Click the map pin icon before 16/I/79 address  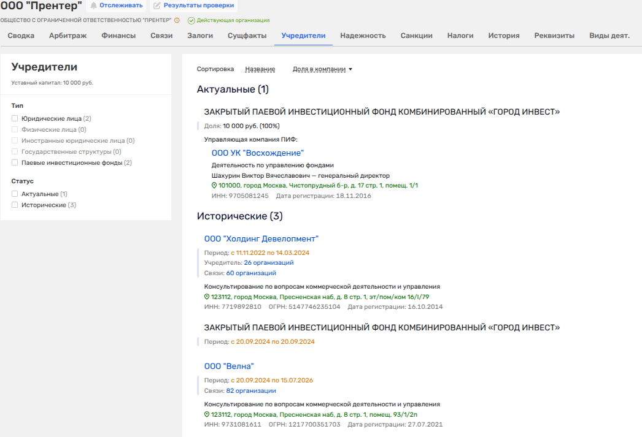[207, 297]
